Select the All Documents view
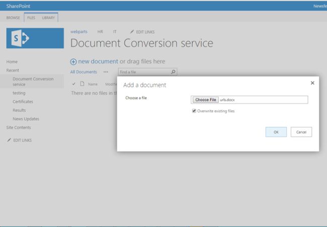This screenshot has width=327, height=227. pos(84,72)
